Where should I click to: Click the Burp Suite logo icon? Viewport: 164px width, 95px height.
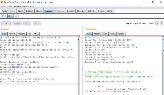tap(2, 2)
